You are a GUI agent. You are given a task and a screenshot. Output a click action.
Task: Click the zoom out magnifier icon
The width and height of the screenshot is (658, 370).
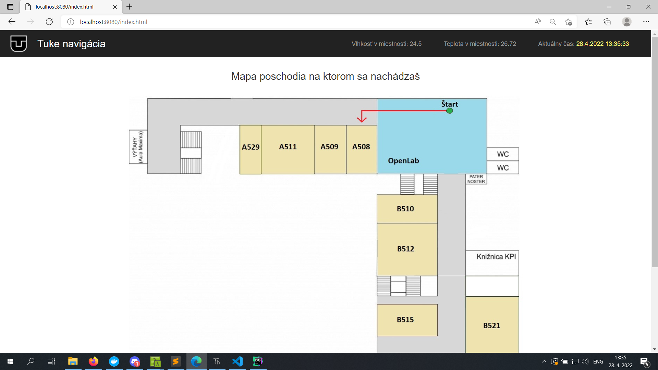(x=553, y=22)
